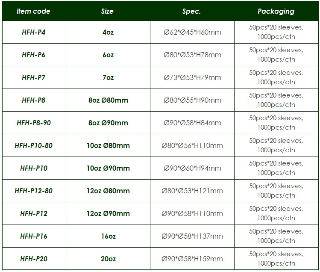The image size is (320, 272).
Task: Click spec Ø90*Ø58*H159mm
Action: coord(192,259)
